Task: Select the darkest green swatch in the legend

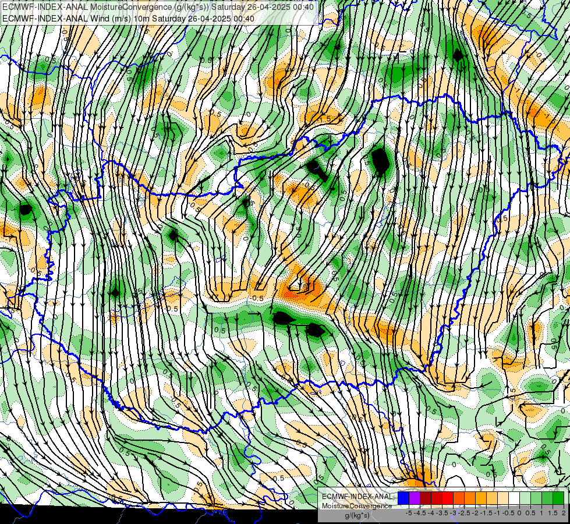Action: click(558, 498)
